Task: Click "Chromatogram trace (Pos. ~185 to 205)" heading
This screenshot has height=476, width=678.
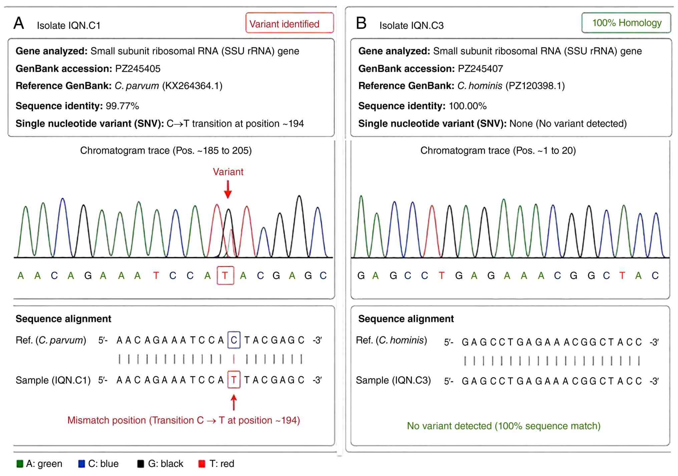Action: 166,151
